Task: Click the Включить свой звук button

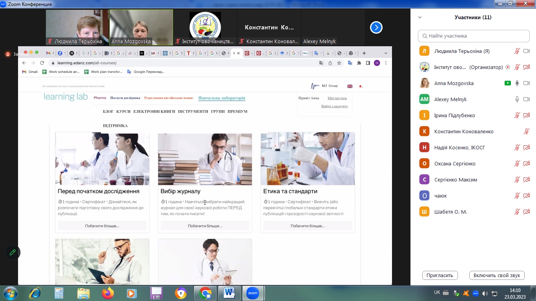Action: click(x=497, y=275)
